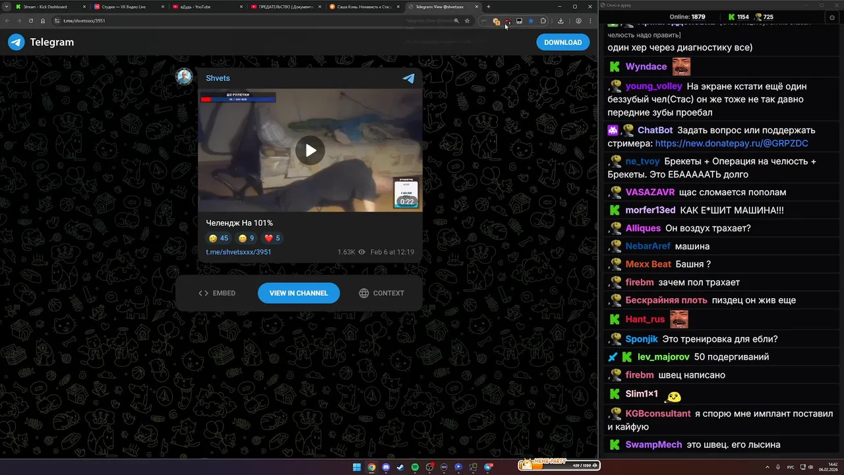Click username morfer13ed in chat
844x475 pixels.
651,210
